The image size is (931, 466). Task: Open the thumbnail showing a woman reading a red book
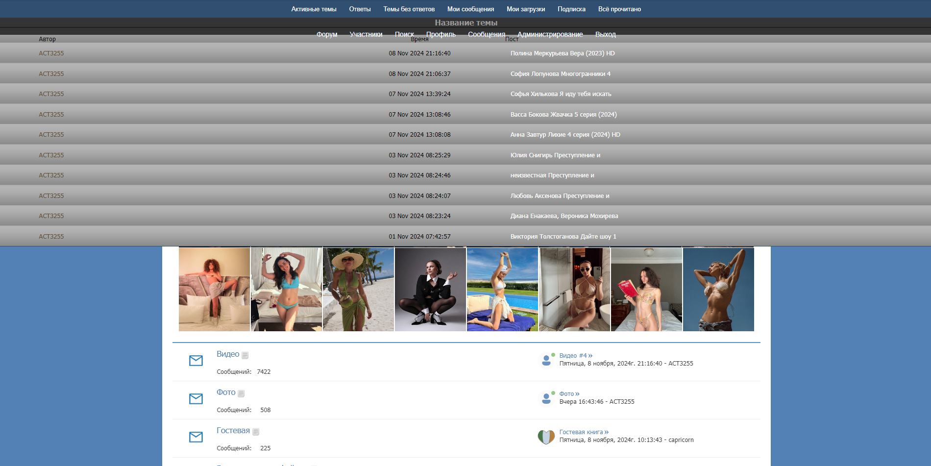[x=646, y=289]
